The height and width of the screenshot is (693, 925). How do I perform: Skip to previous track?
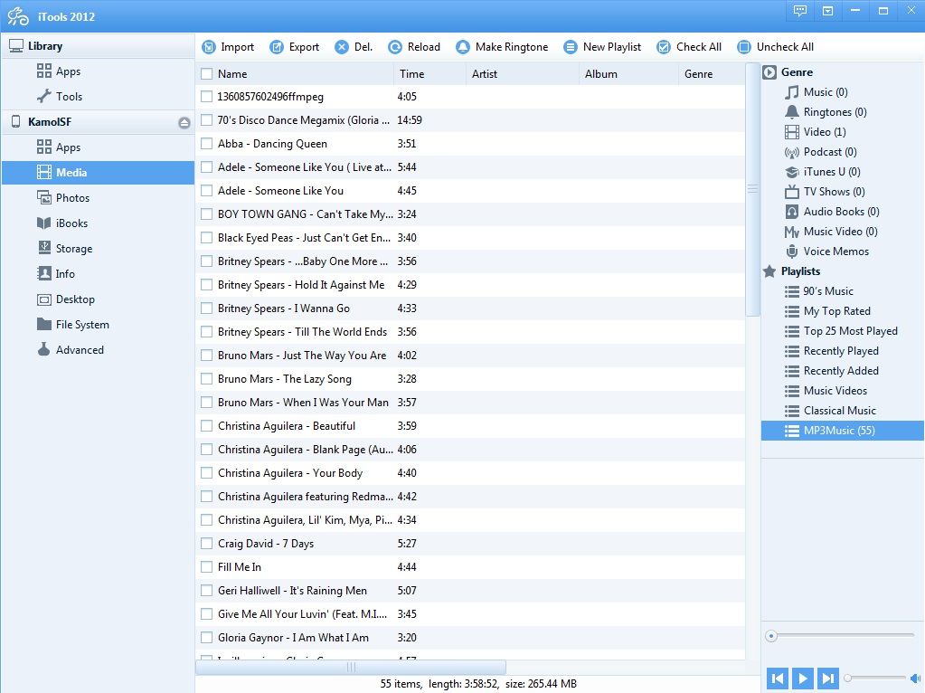point(778,679)
